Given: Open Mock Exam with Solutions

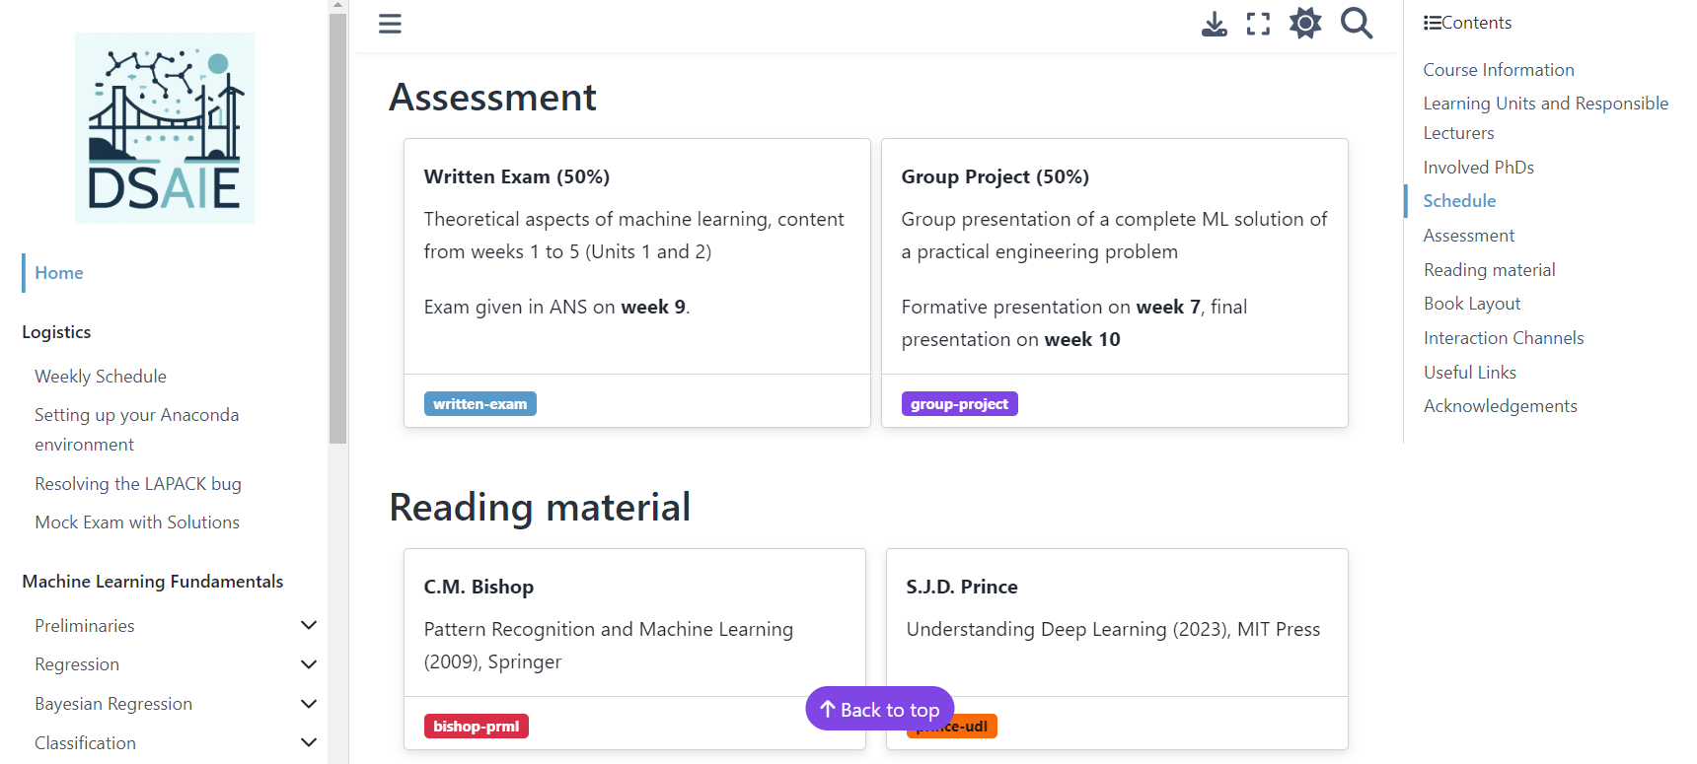Looking at the screenshot, I should click(137, 522).
